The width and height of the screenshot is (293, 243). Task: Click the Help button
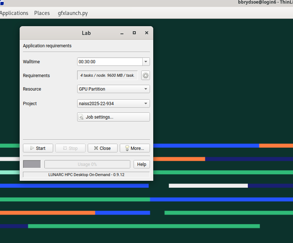click(x=142, y=164)
